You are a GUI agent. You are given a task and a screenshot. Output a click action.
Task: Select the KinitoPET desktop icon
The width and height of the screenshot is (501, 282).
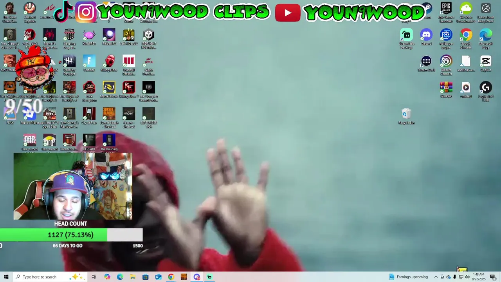coord(89,37)
